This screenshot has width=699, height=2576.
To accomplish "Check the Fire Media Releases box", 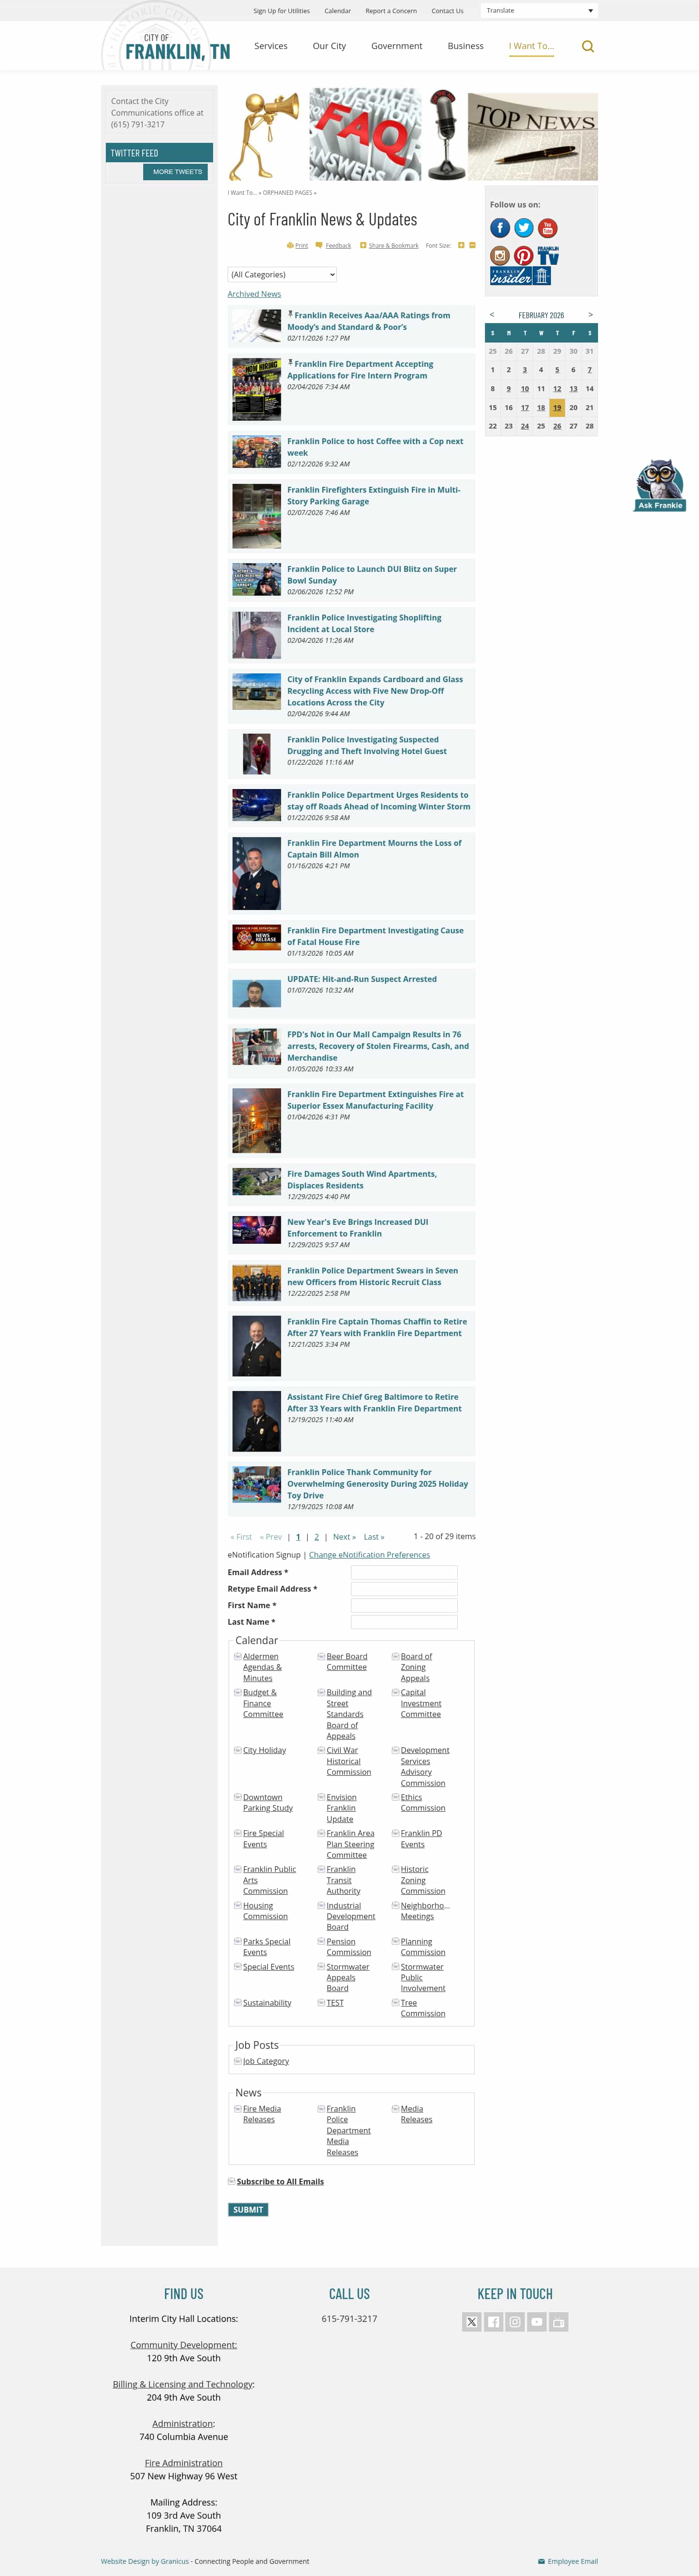I will pyautogui.click(x=237, y=2108).
